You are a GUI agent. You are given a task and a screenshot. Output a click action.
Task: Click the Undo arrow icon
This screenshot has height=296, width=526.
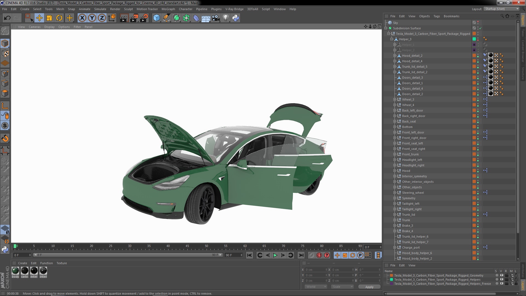tap(7, 18)
